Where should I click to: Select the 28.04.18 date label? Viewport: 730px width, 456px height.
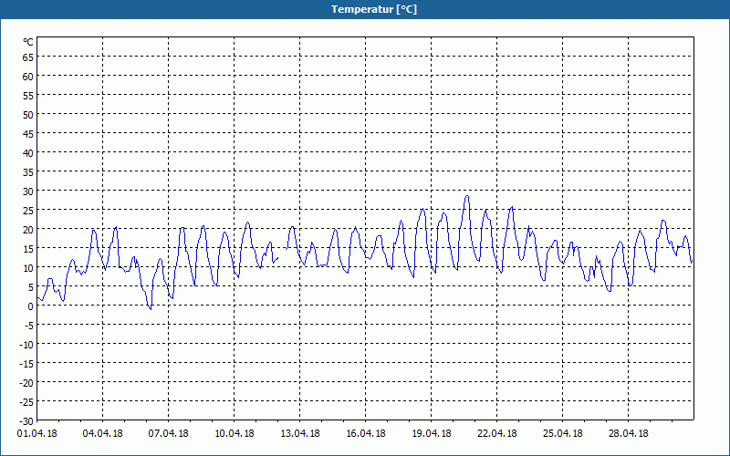629,433
